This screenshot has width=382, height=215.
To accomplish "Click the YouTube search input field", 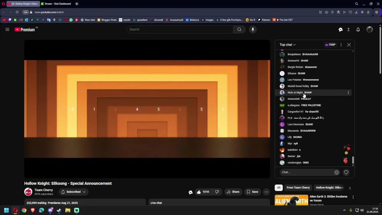I will 180,29.
